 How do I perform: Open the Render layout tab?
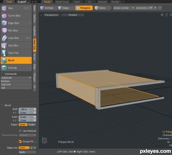point(115,2)
